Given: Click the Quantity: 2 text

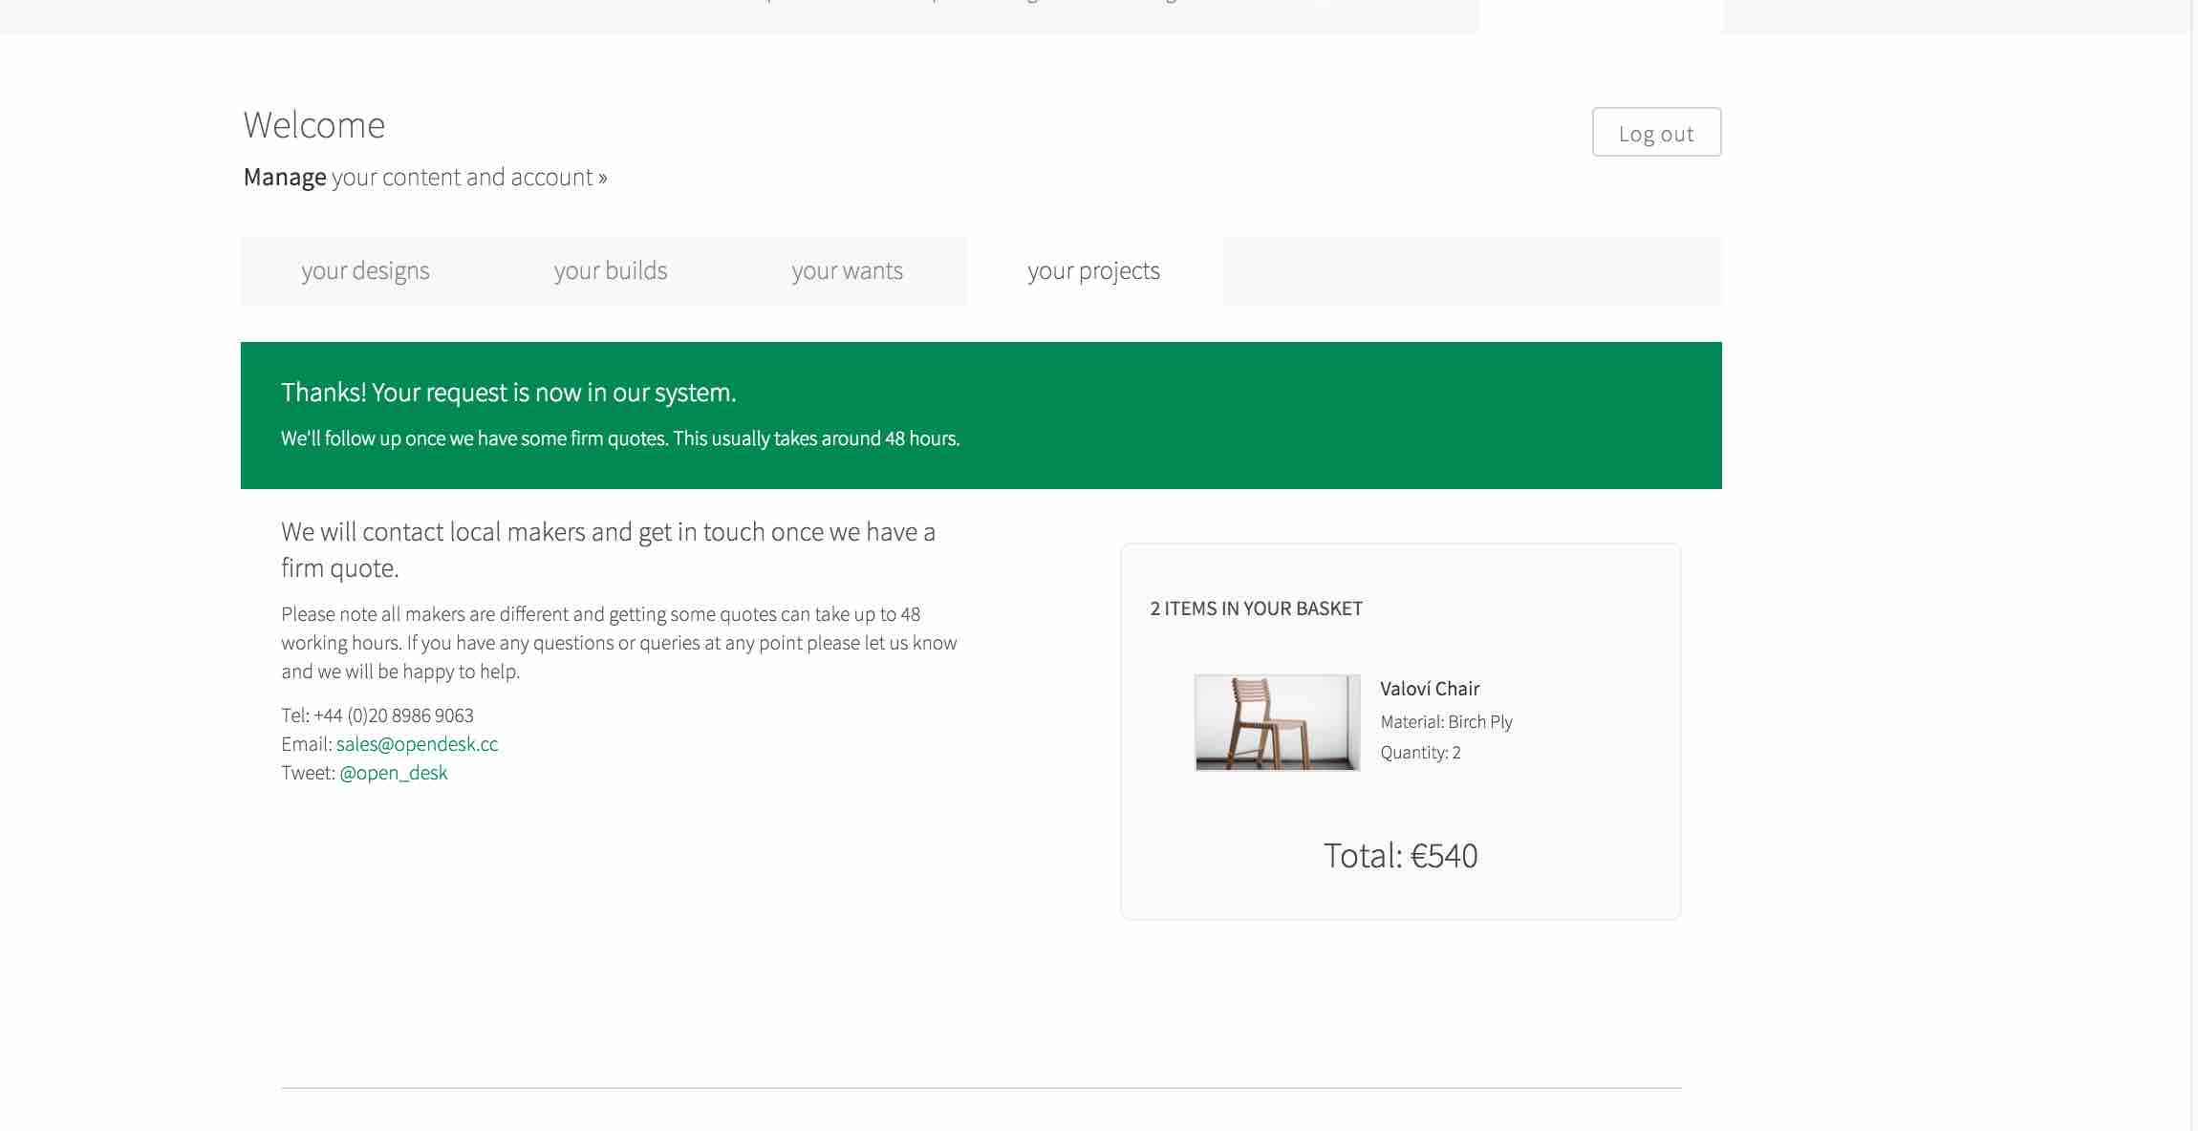Looking at the screenshot, I should [1420, 753].
